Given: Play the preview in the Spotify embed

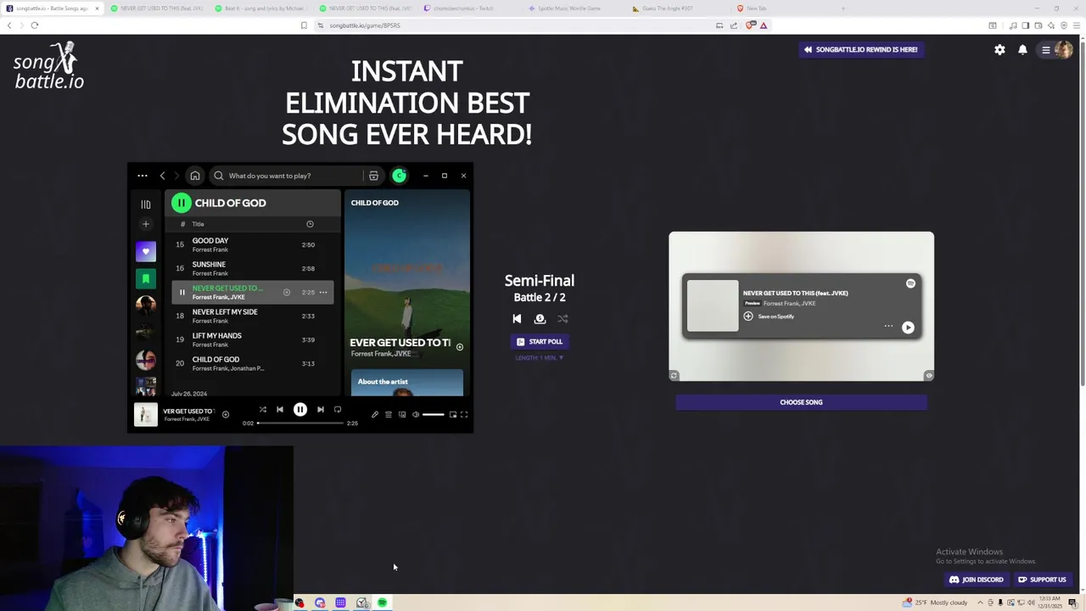Looking at the screenshot, I should point(908,328).
